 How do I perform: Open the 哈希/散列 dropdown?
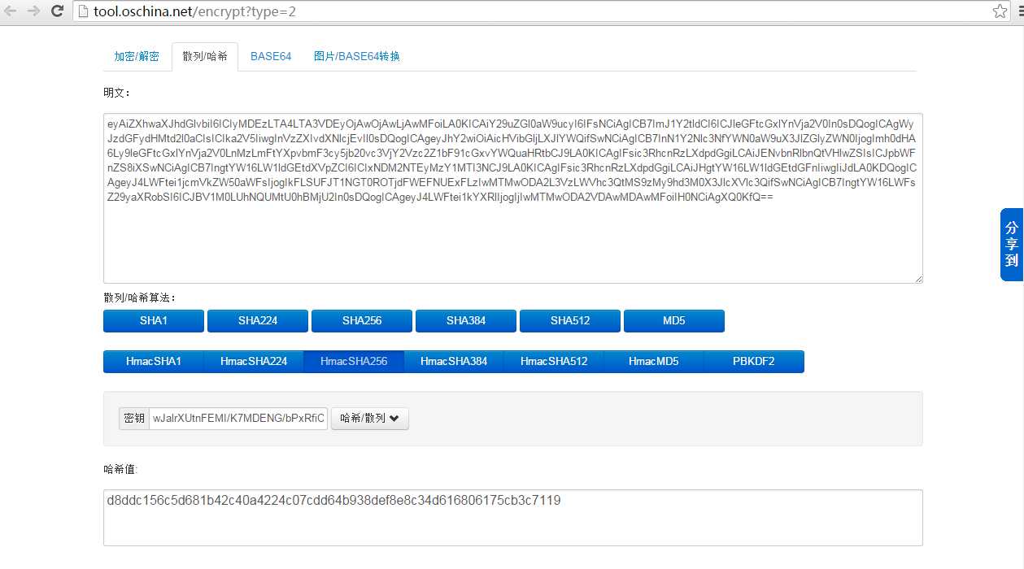[370, 419]
